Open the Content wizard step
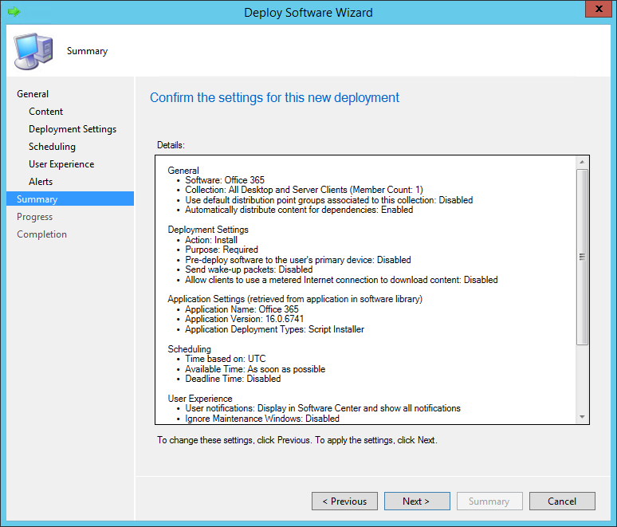This screenshot has width=617, height=527. point(45,112)
